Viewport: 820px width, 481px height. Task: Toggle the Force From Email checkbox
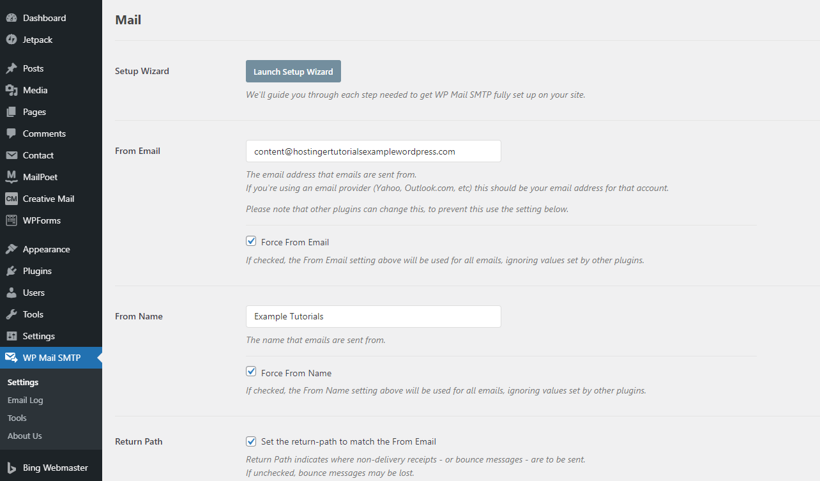(251, 241)
